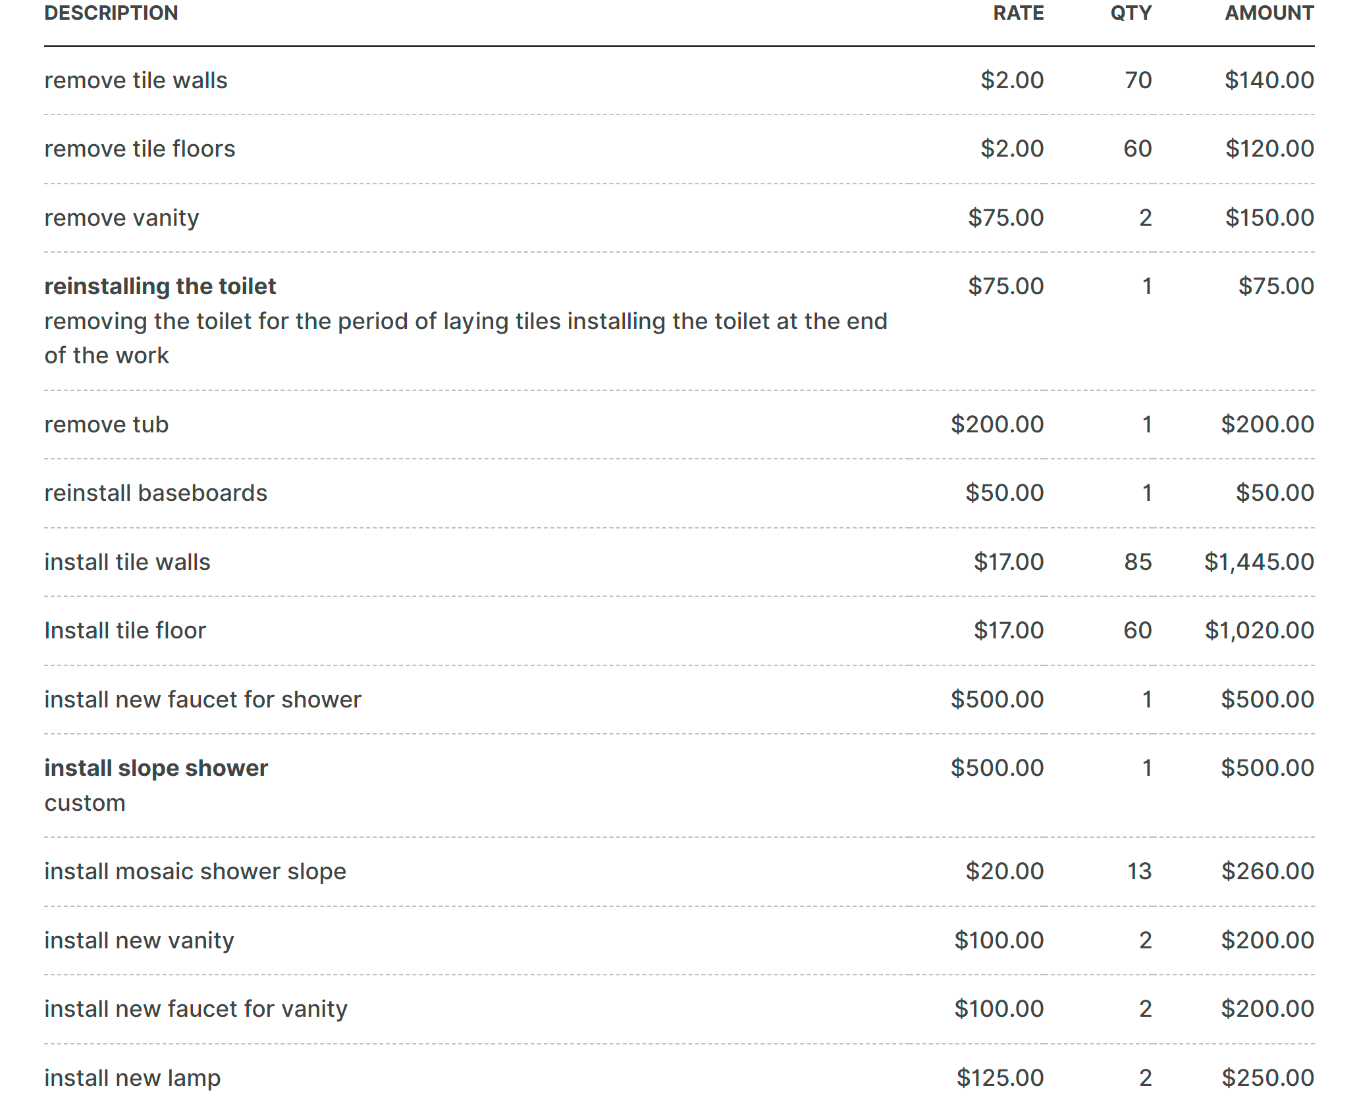Click the install new faucet for shower entry
This screenshot has width=1359, height=1103.
(202, 699)
